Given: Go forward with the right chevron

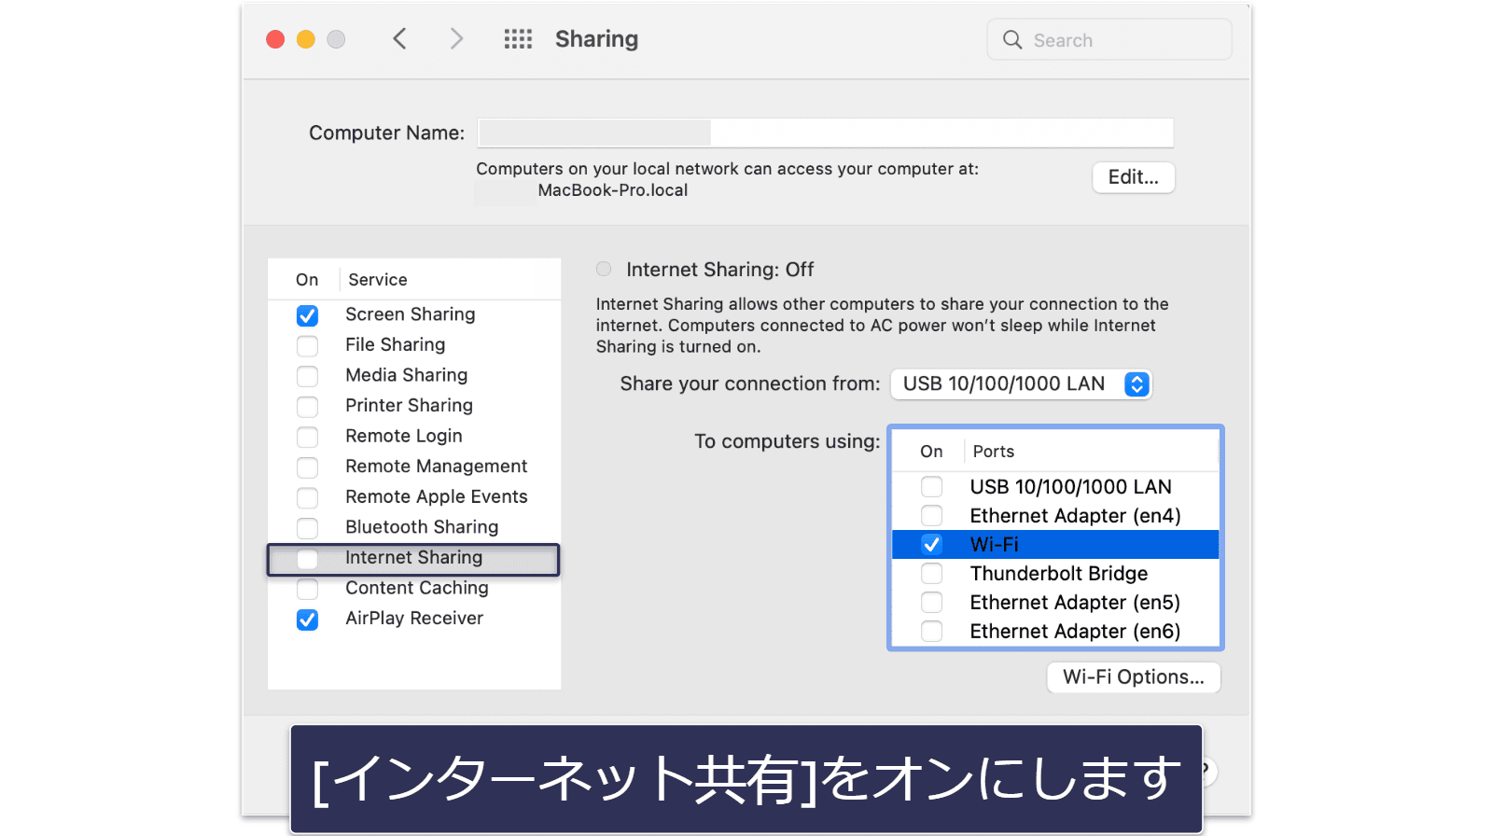Looking at the screenshot, I should click(x=456, y=39).
